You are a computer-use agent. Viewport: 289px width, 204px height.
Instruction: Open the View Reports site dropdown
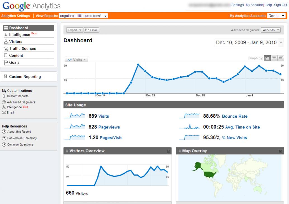(83, 16)
